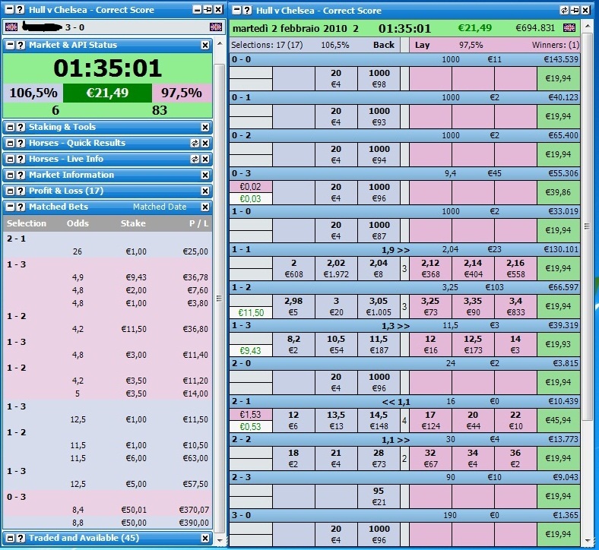
Task: Select matched bet 2 - 1 at odds 26
Action: (107, 251)
